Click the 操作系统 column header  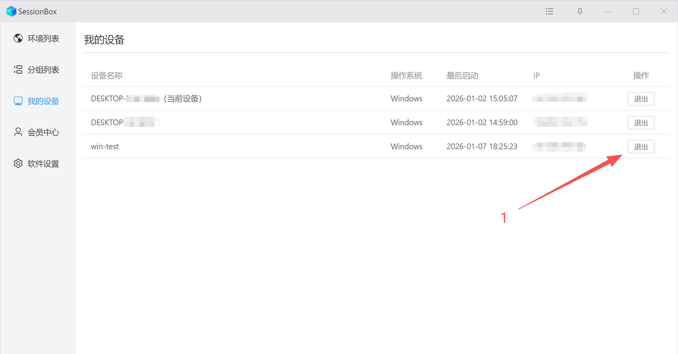tap(406, 76)
